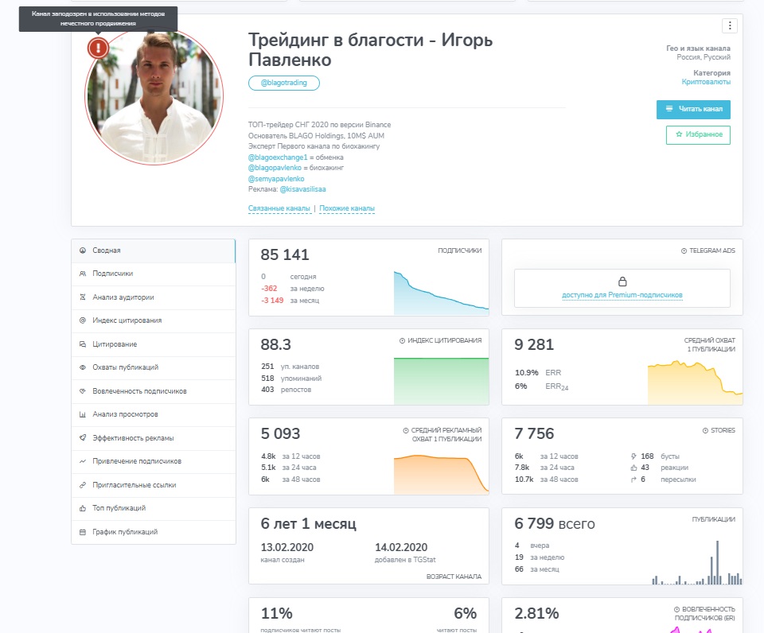Open the Криптовалюты category link
Viewport: 764px width, 633px height.
pos(706,82)
